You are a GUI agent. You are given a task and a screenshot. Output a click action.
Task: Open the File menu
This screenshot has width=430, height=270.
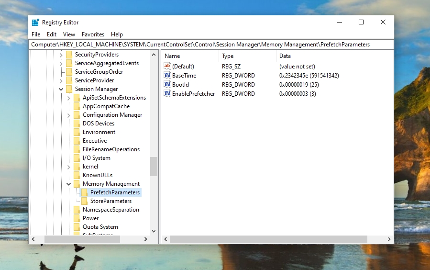[x=36, y=34]
